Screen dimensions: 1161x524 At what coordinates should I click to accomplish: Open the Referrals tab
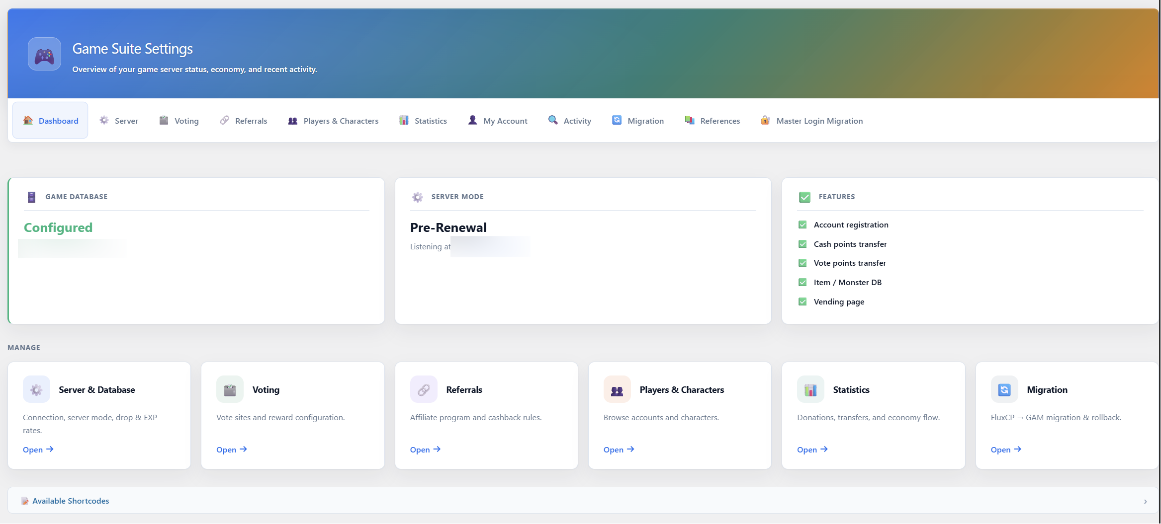pyautogui.click(x=243, y=120)
